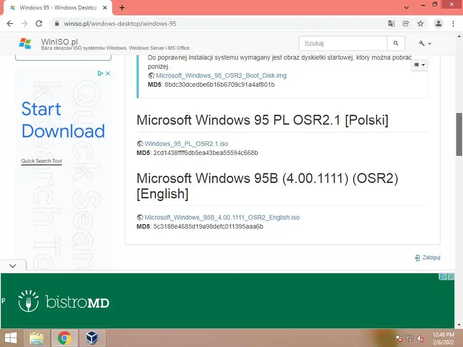The image size is (463, 347).
Task: Open the wrench tools dropdown
Action: (425, 43)
